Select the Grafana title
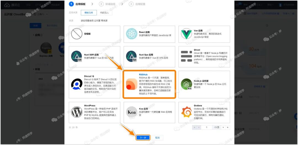The image size is (298, 145). click(198, 106)
